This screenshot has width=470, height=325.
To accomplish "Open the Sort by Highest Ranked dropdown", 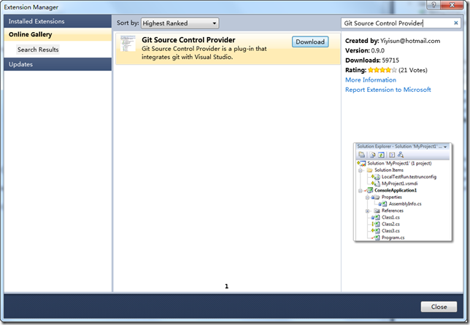I will (180, 23).
